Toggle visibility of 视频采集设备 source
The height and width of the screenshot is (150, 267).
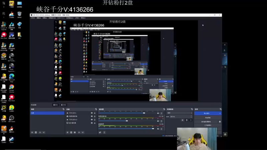92,116
